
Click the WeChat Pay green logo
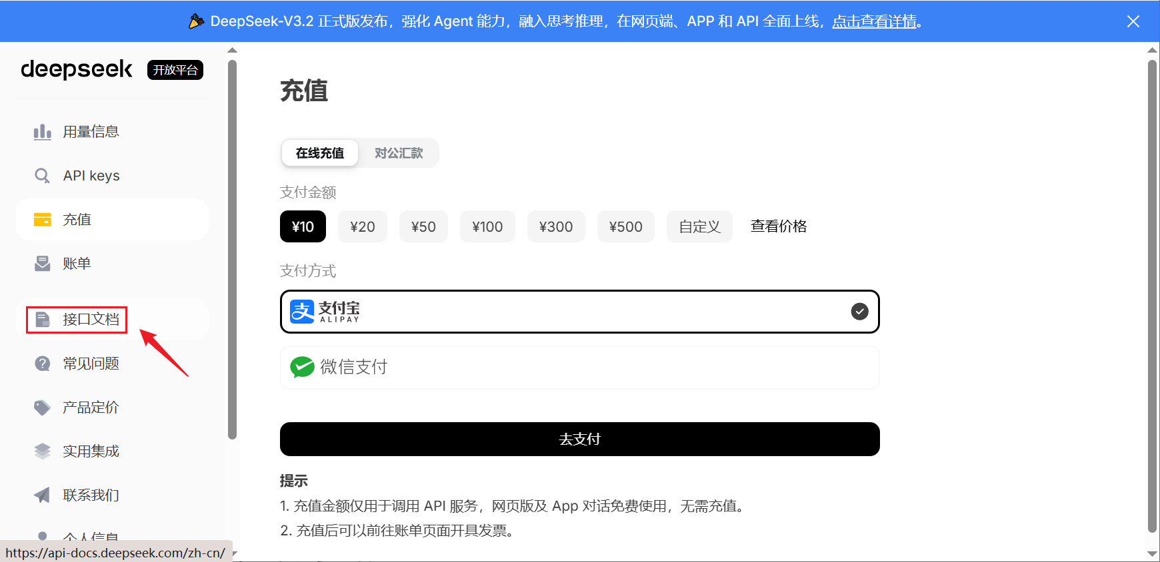click(302, 367)
